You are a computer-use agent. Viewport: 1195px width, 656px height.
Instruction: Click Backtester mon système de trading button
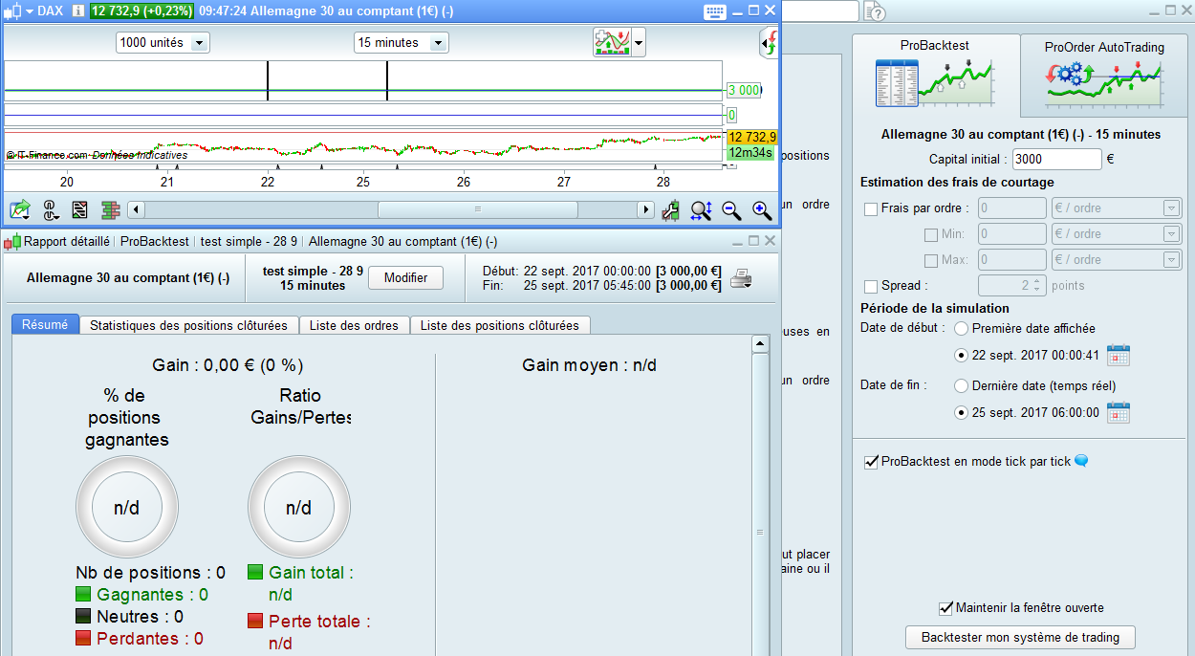tap(1020, 638)
